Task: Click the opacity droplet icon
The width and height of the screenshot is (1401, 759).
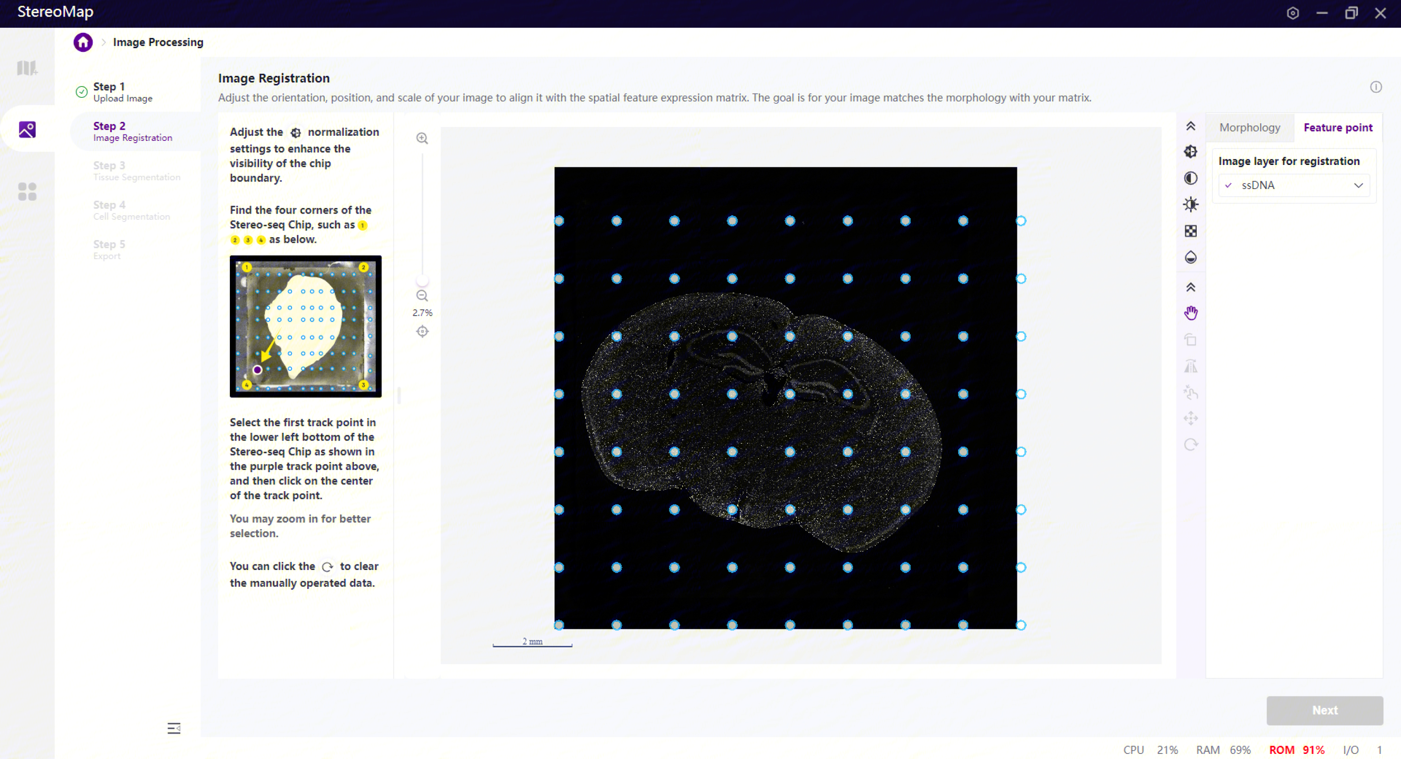Action: pyautogui.click(x=1191, y=257)
